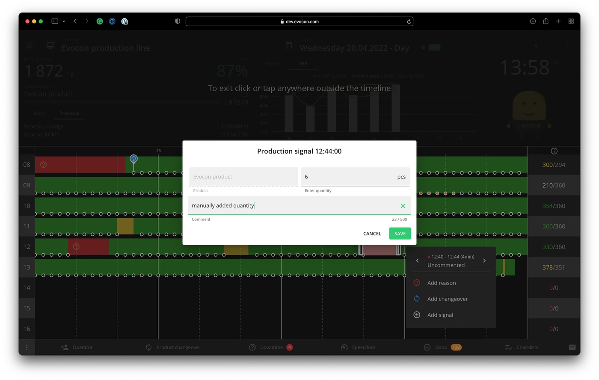The height and width of the screenshot is (380, 599).
Task: Open a new tab with plus icon
Action: point(558,21)
